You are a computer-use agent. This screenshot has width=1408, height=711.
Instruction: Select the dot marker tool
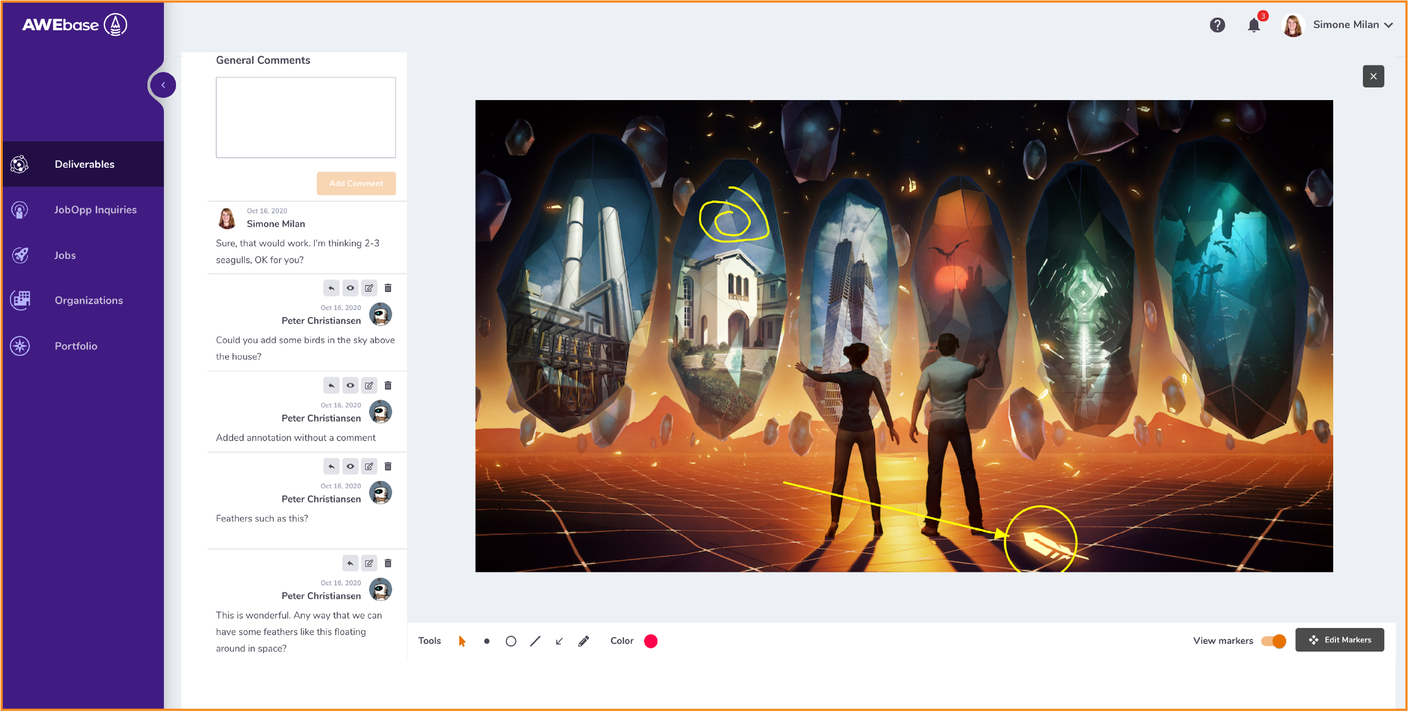tap(487, 641)
